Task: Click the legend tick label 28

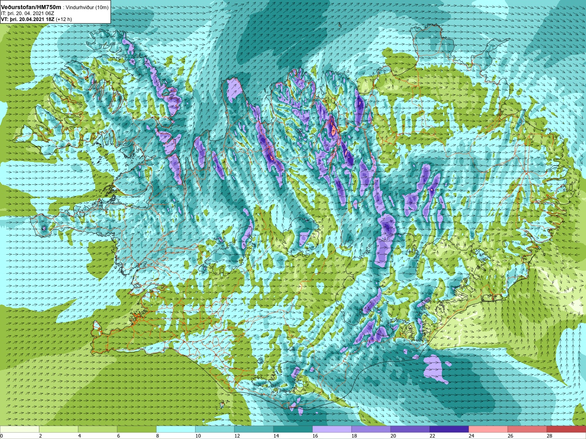Action: [x=549, y=436]
